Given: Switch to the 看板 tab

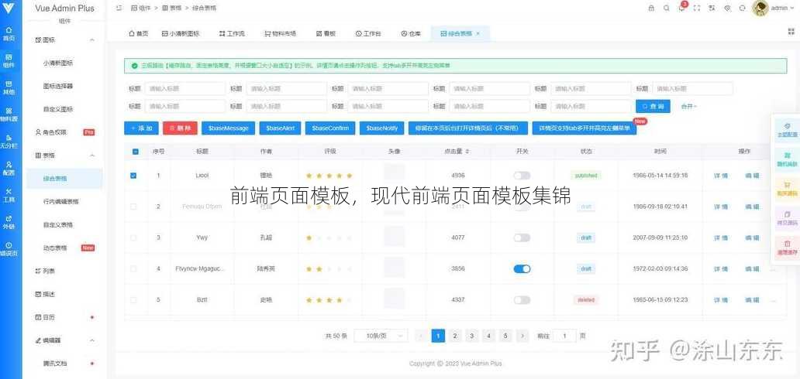Looking at the screenshot, I should [326, 33].
